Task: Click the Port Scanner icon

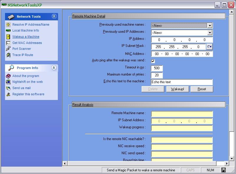Action: tap(8, 49)
